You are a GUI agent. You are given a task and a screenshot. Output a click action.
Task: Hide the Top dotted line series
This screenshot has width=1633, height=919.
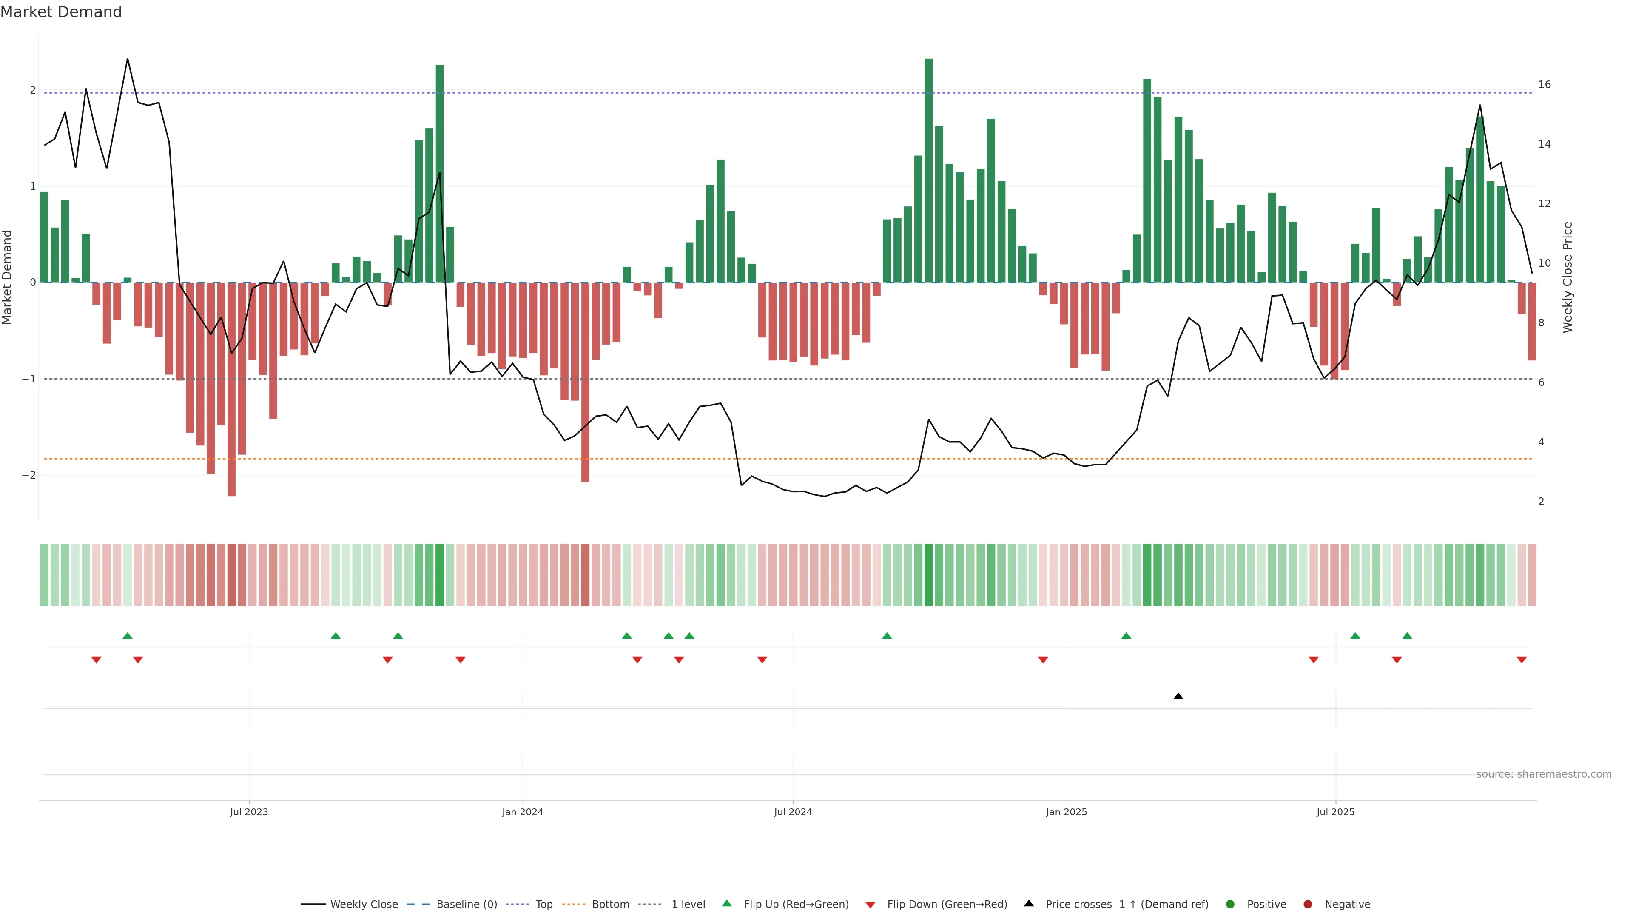pos(543,904)
